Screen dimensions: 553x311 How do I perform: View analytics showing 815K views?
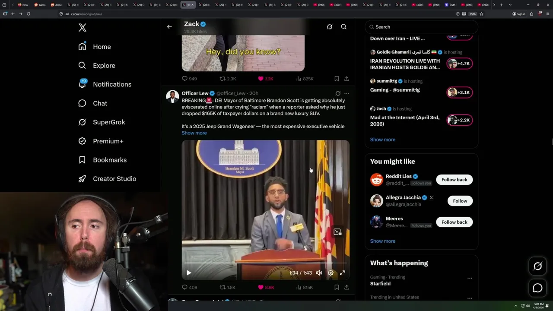(304, 287)
